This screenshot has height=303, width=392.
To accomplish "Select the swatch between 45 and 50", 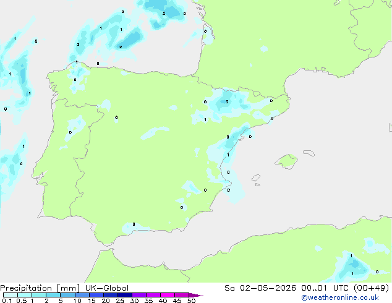I will [x=182, y=295].
